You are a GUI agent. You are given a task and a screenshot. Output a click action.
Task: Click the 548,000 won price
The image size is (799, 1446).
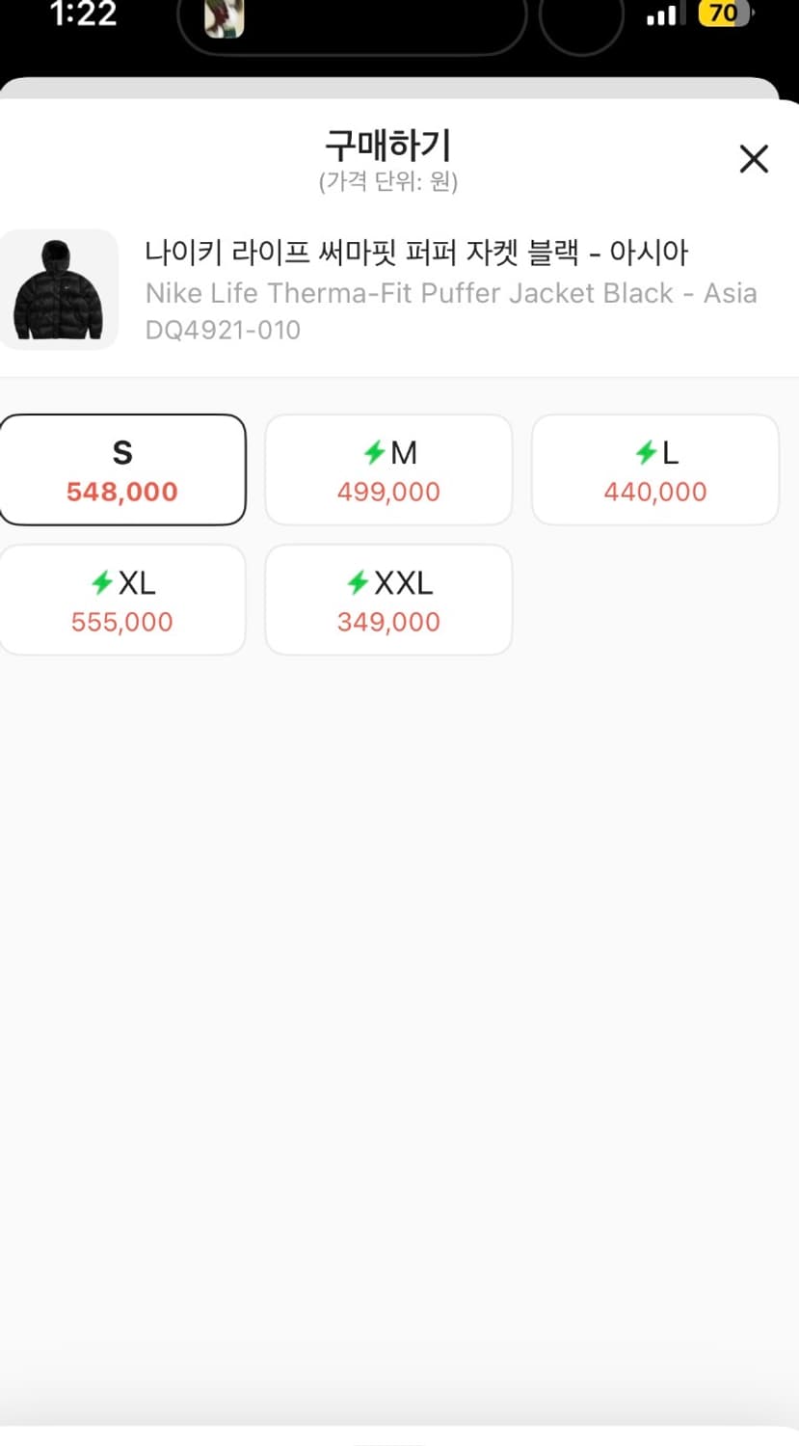click(122, 492)
